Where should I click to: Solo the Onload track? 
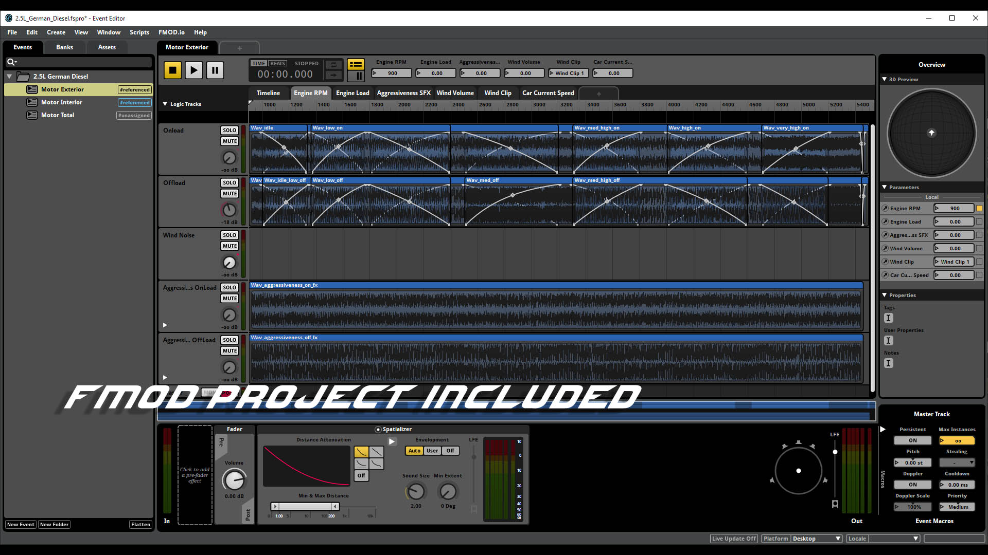pyautogui.click(x=230, y=131)
